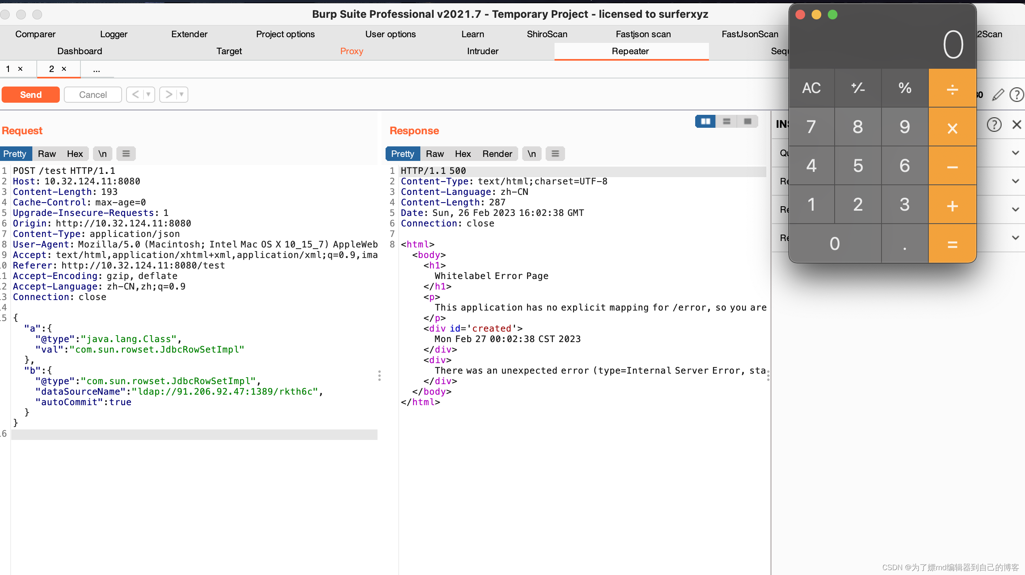The width and height of the screenshot is (1025, 575).
Task: Click Calculator percent button
Action: coord(905,88)
